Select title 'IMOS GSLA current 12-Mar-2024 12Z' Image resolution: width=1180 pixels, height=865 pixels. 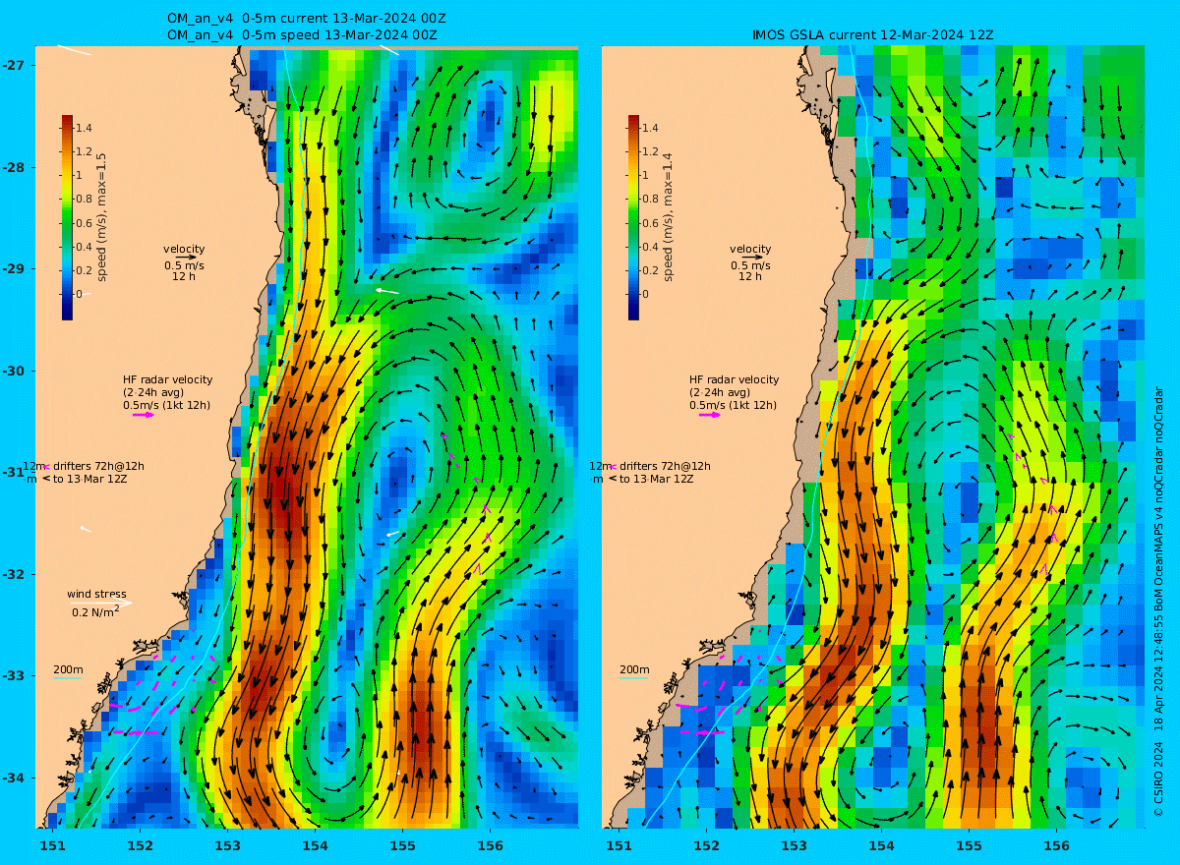pos(873,35)
